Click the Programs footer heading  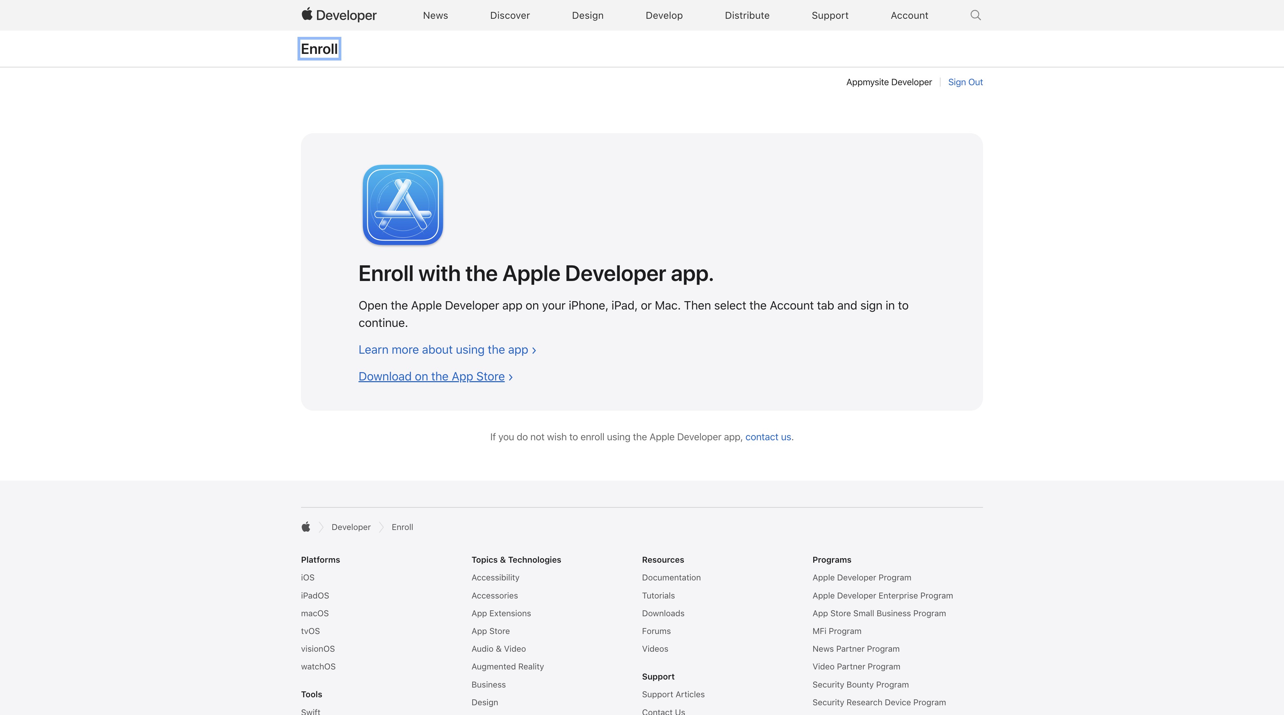coord(831,560)
